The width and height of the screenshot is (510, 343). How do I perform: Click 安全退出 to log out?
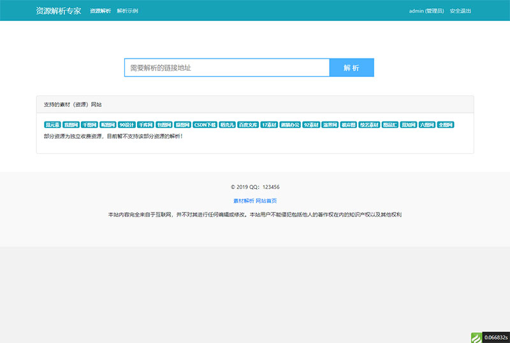[x=461, y=11]
